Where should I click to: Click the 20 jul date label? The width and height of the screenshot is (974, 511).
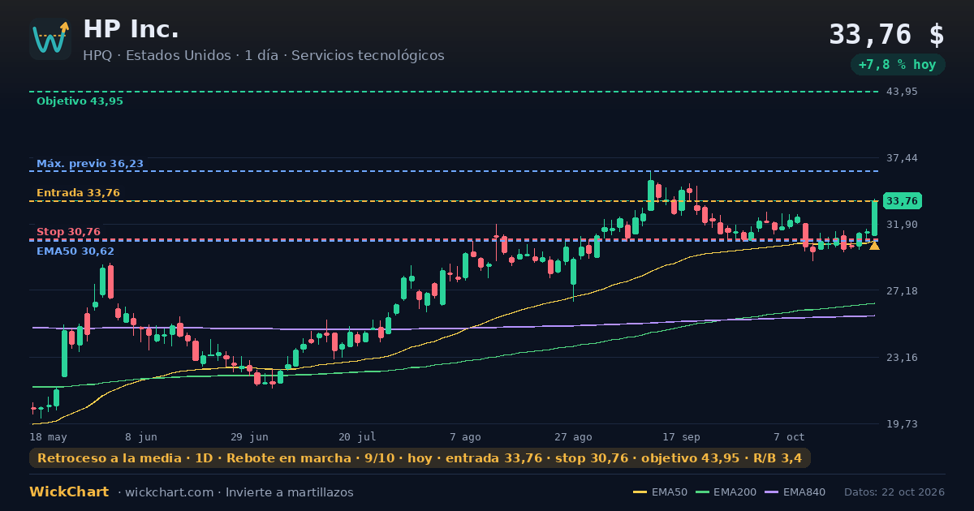(x=357, y=436)
